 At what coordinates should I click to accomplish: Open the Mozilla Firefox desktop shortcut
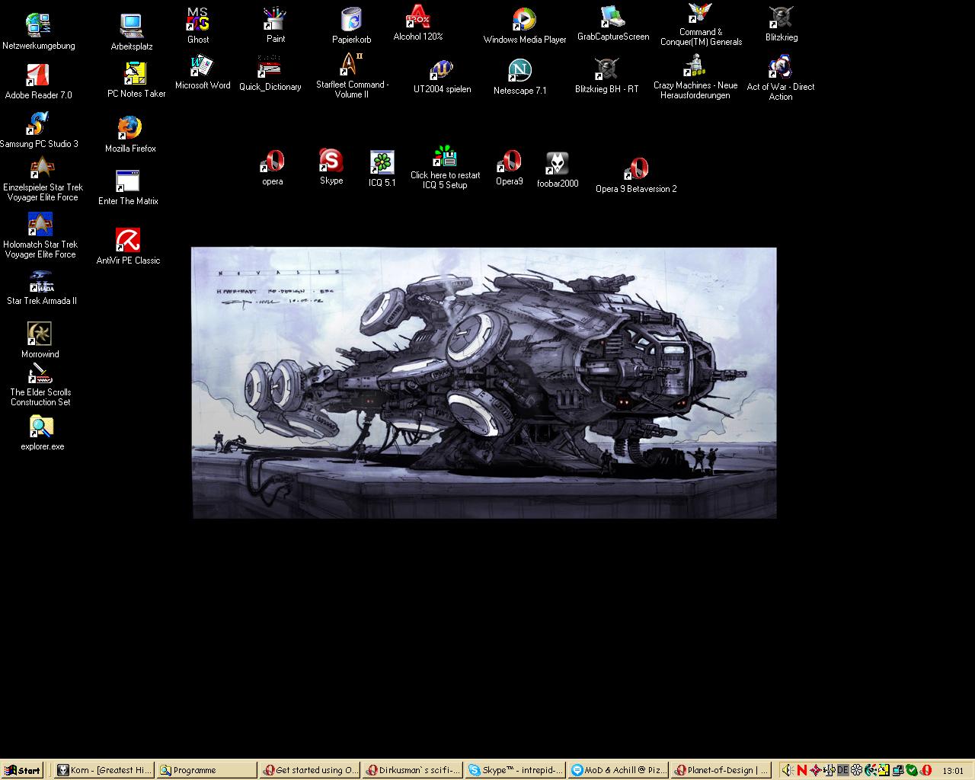click(x=129, y=129)
